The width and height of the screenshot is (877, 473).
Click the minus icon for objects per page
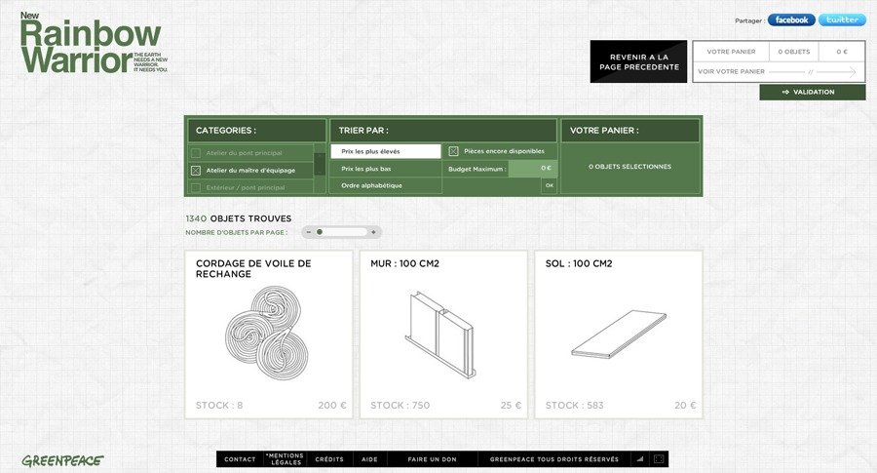point(308,232)
